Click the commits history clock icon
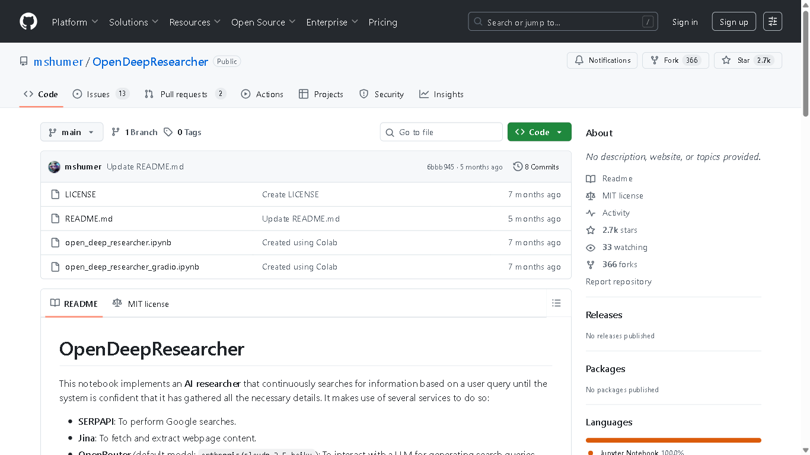Image resolution: width=810 pixels, height=455 pixels. pyautogui.click(x=518, y=167)
